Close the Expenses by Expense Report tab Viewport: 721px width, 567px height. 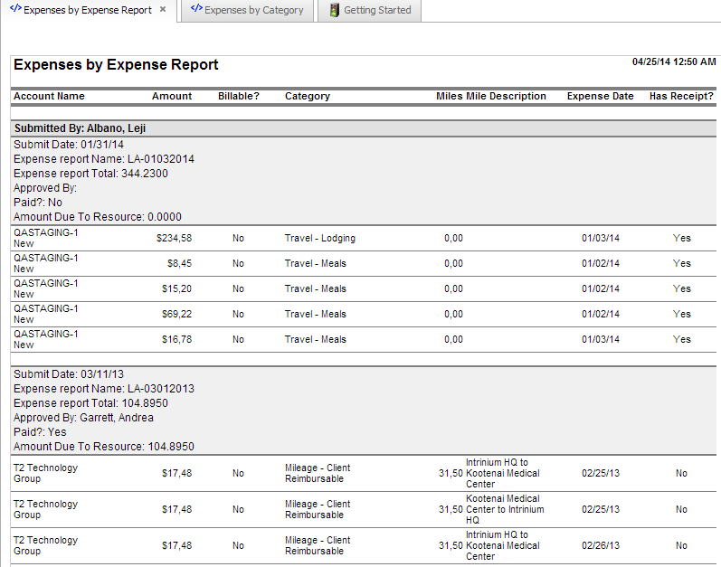pyautogui.click(x=163, y=10)
